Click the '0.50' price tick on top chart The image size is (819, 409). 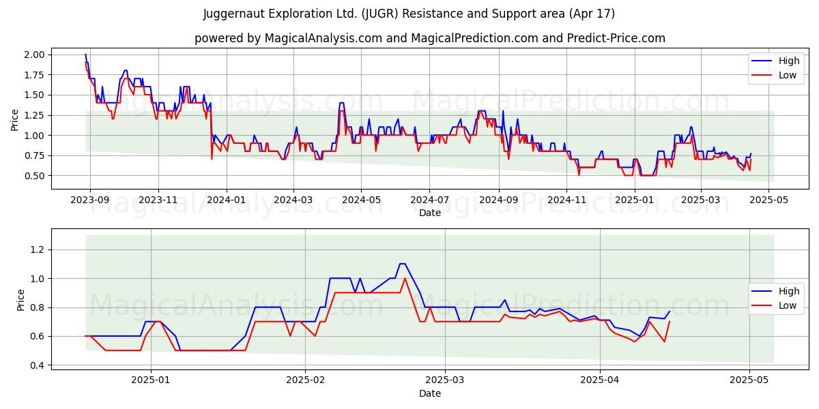[x=35, y=176]
